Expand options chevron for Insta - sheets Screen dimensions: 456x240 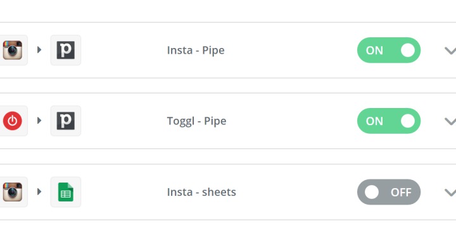pyautogui.click(x=450, y=193)
